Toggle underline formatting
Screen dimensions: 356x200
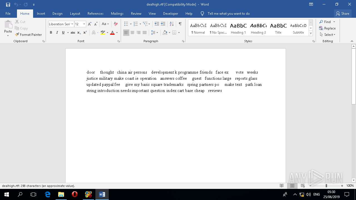click(x=63, y=32)
